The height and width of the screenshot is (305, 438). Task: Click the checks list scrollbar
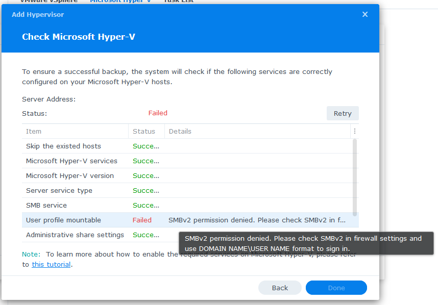[354, 177]
